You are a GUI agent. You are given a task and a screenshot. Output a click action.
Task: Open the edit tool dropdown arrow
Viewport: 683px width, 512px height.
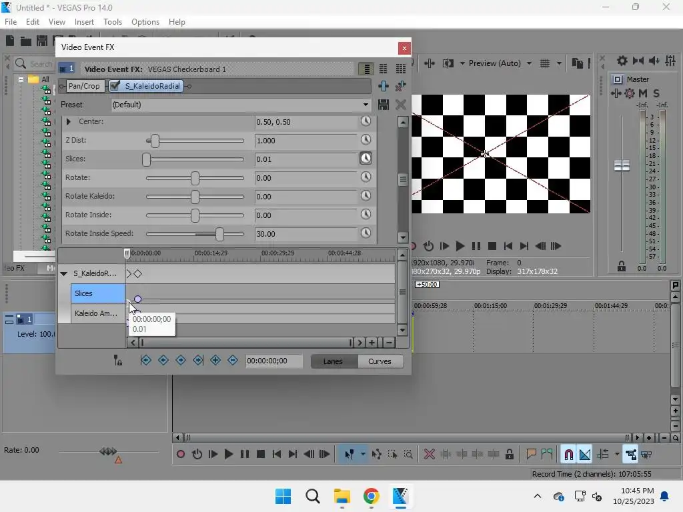pos(363,455)
